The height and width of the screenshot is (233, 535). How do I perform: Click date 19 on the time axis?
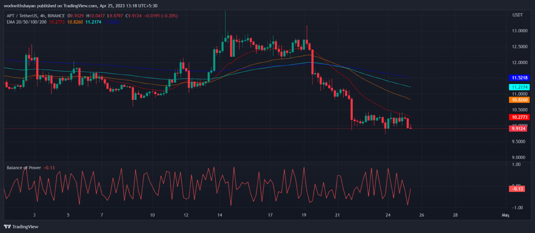pyautogui.click(x=305, y=215)
